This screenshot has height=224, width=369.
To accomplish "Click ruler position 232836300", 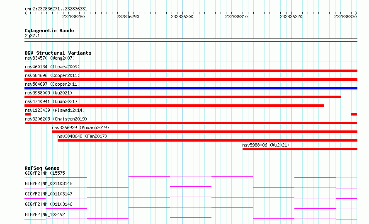I will 182,17.
